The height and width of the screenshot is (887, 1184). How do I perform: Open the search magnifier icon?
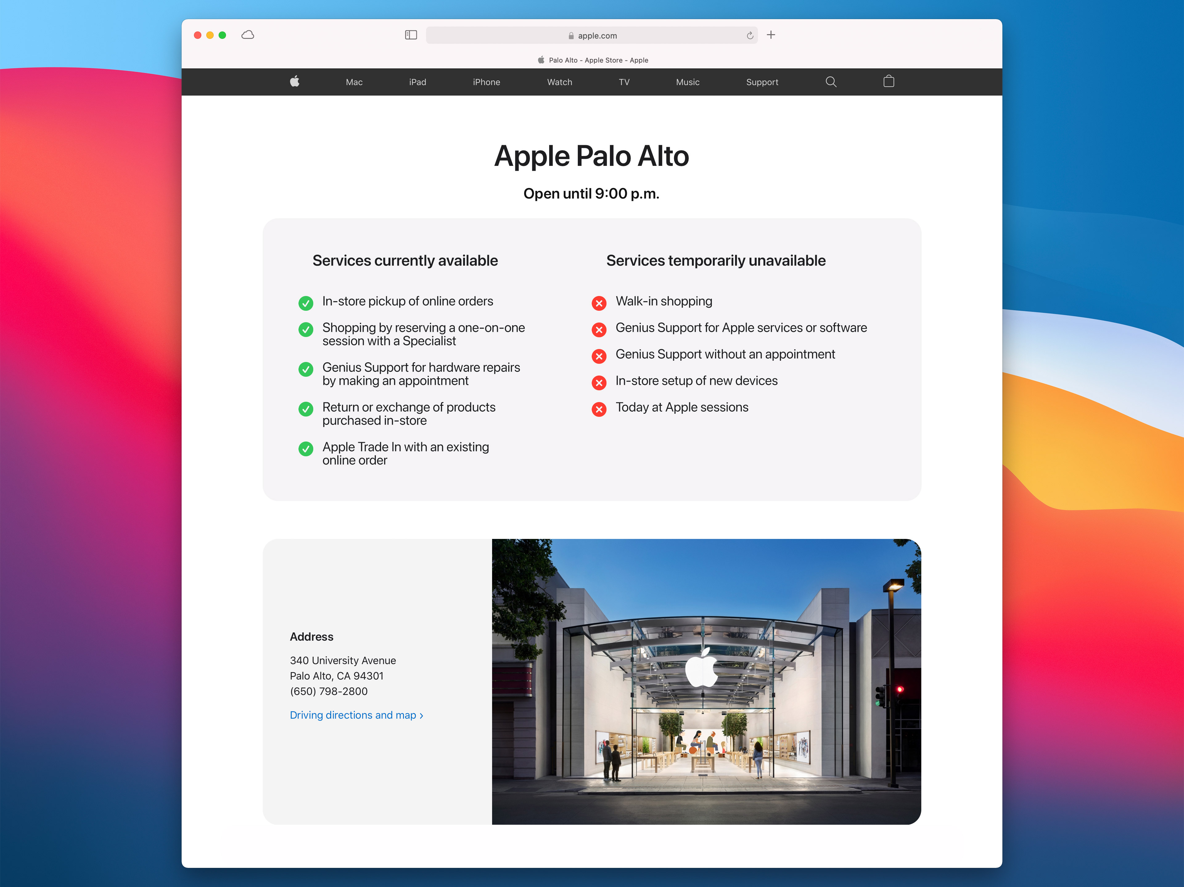point(831,81)
